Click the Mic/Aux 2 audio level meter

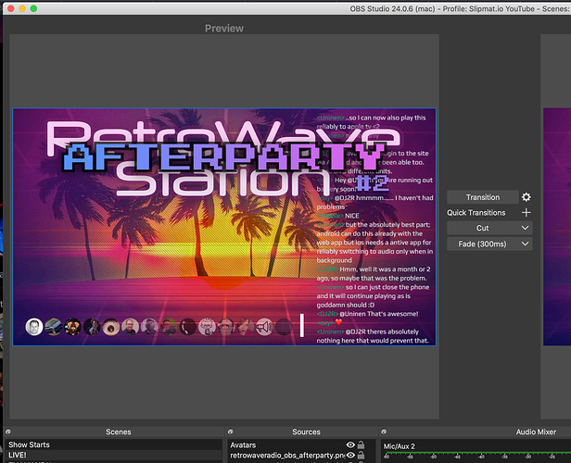click(x=477, y=453)
